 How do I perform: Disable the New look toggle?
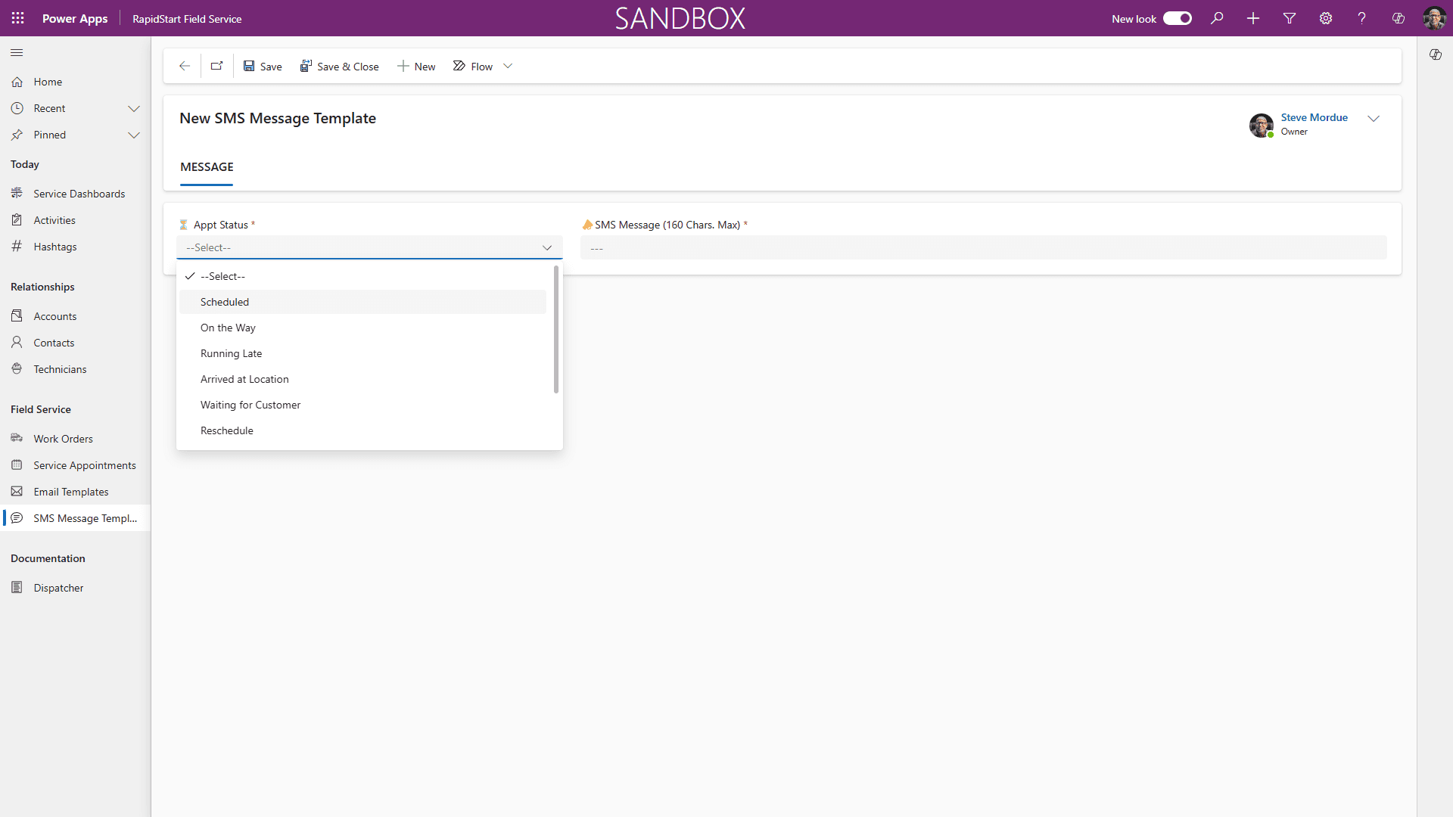click(x=1178, y=18)
